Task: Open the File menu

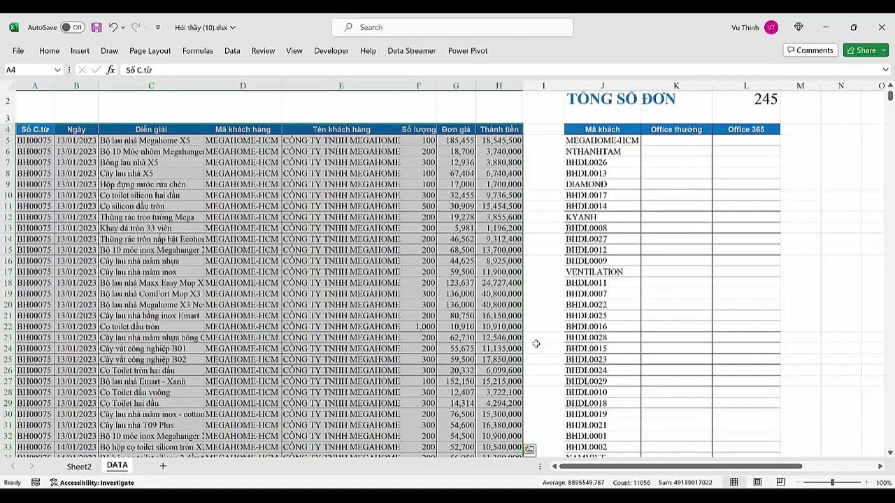Action: (x=18, y=50)
